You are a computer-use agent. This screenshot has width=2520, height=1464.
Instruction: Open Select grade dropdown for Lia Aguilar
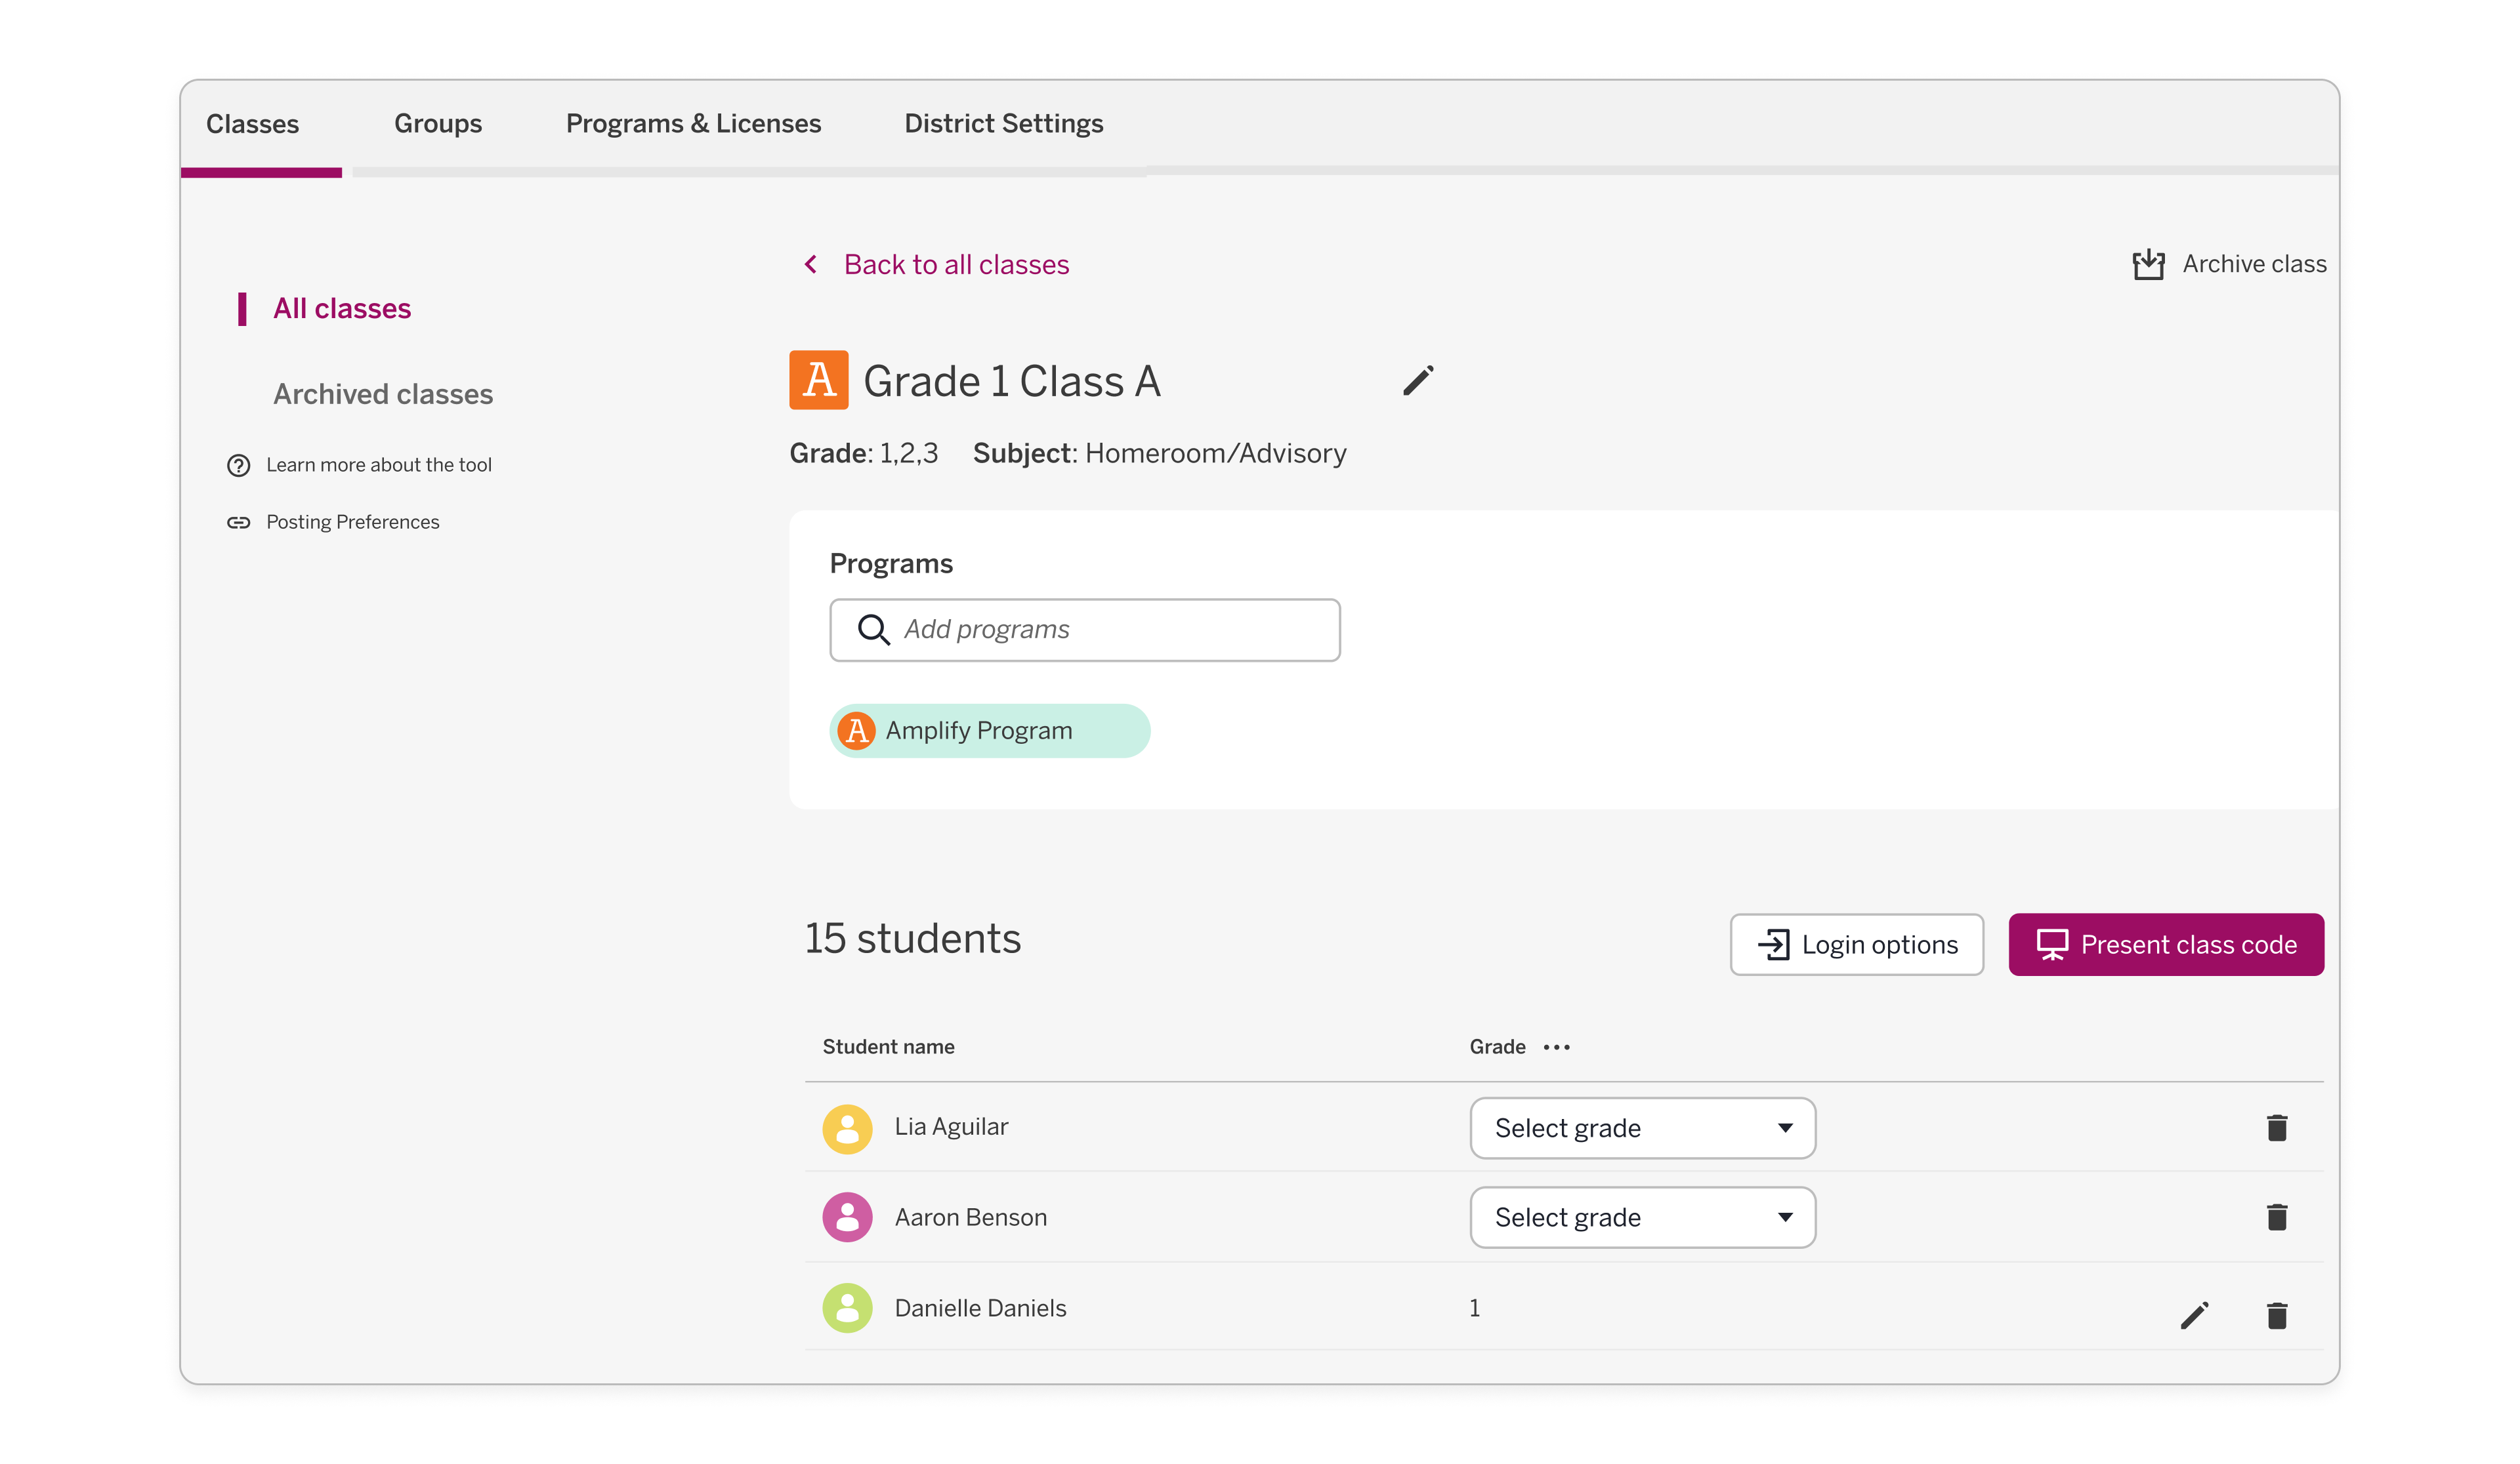[1642, 1128]
